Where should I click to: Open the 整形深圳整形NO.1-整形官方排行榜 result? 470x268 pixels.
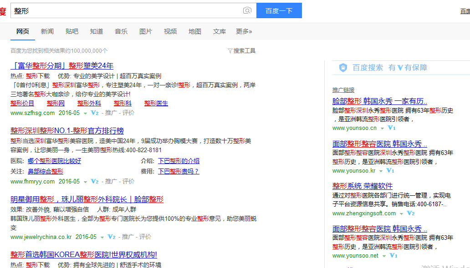[x=67, y=131]
